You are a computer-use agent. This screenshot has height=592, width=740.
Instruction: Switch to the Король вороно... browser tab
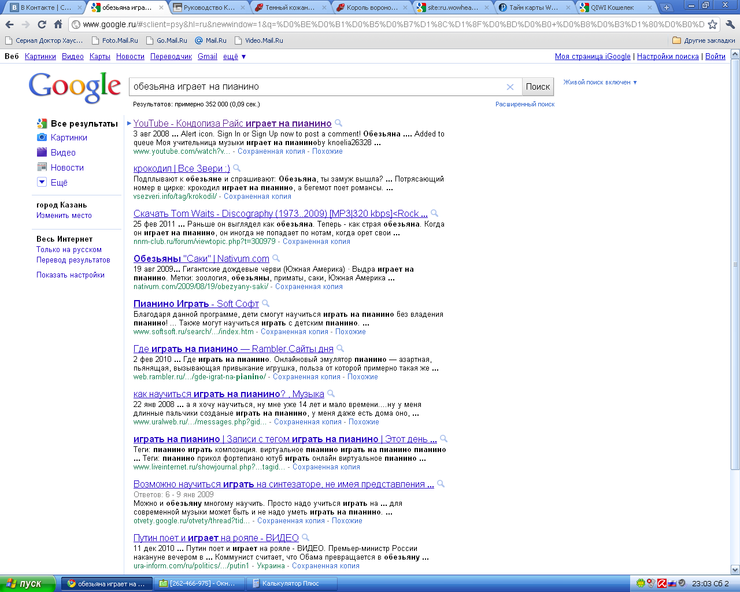point(372,8)
